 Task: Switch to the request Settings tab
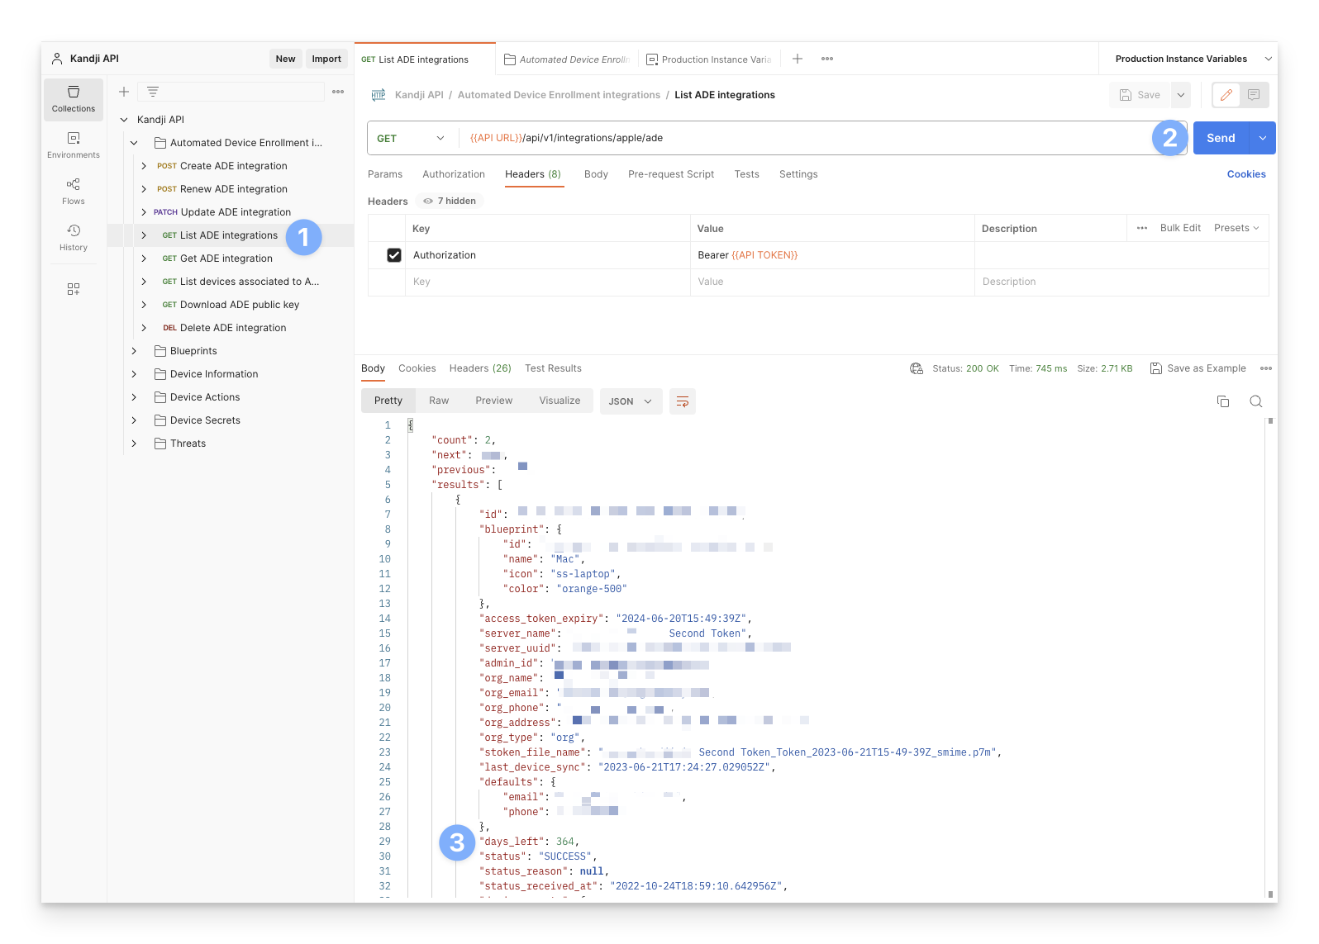[798, 174]
